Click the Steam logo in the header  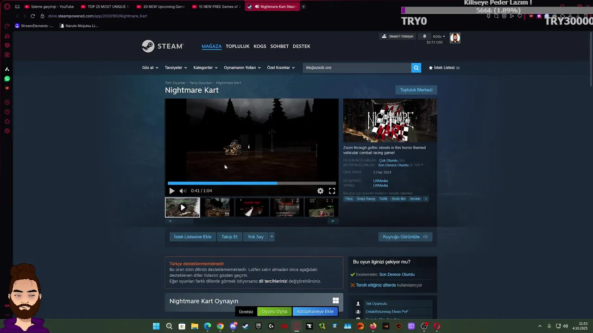coord(163,46)
